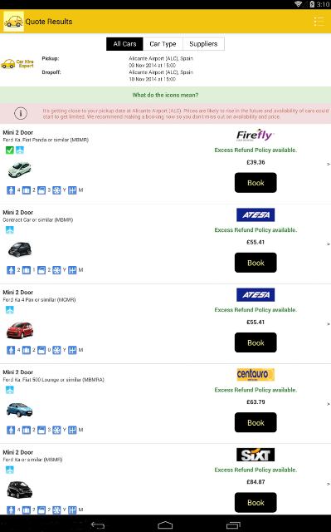Click the info icon in pink warning banner
This screenshot has height=532, width=331.
tap(21, 113)
